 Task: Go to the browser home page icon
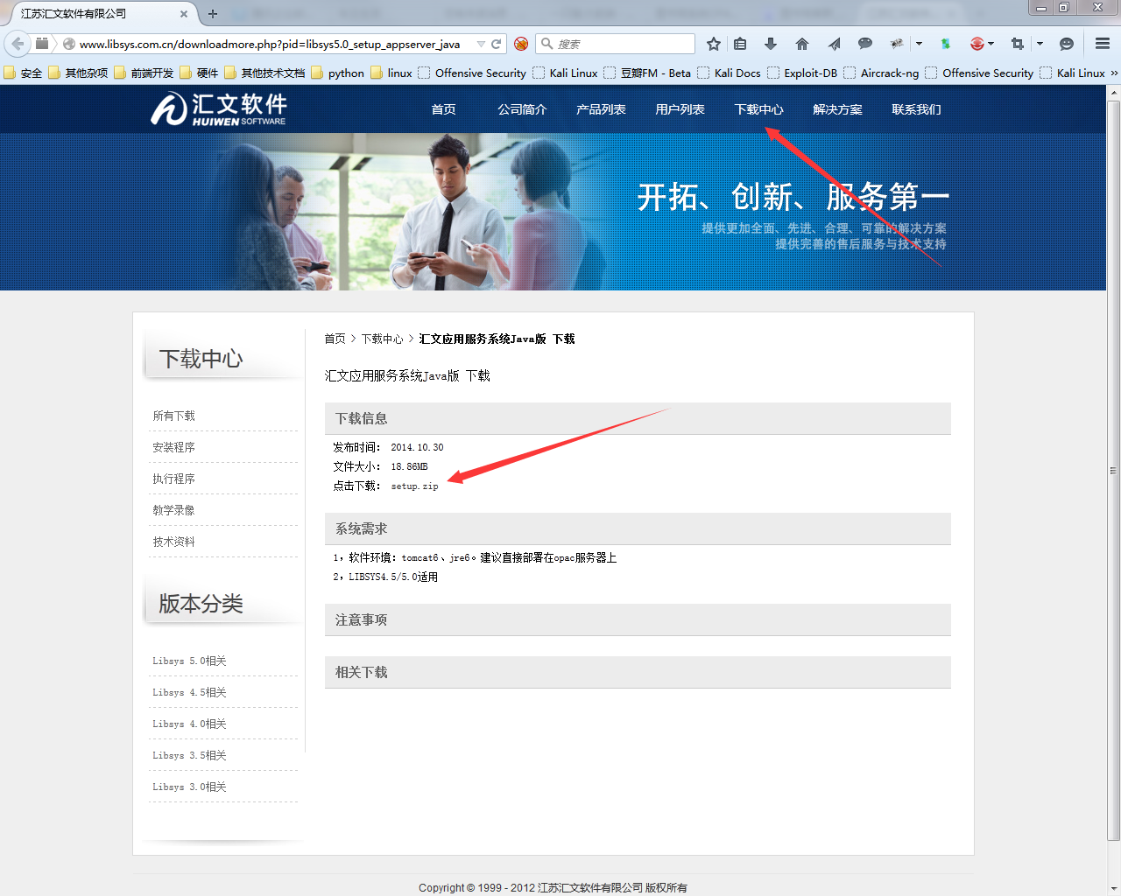coord(802,44)
